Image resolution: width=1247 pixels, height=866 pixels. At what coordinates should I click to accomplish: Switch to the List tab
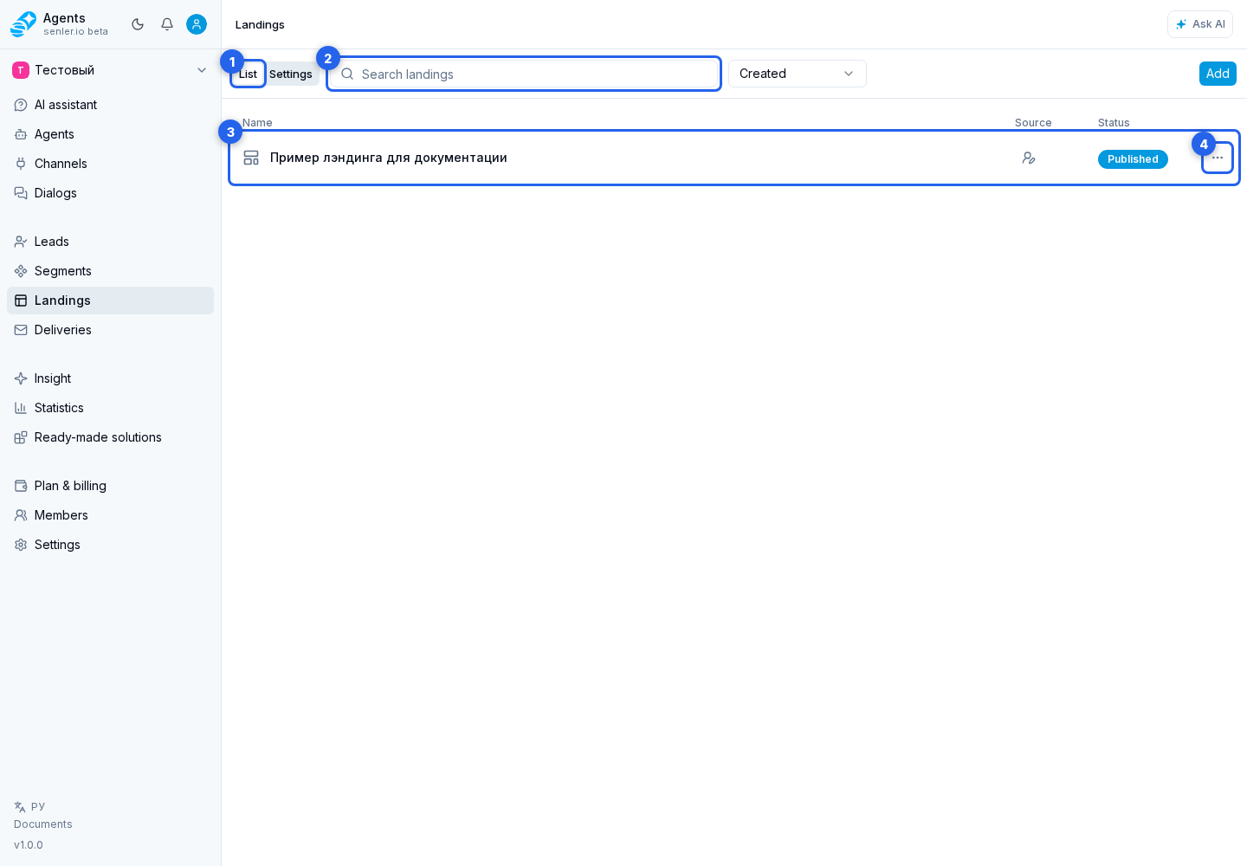coord(248,74)
